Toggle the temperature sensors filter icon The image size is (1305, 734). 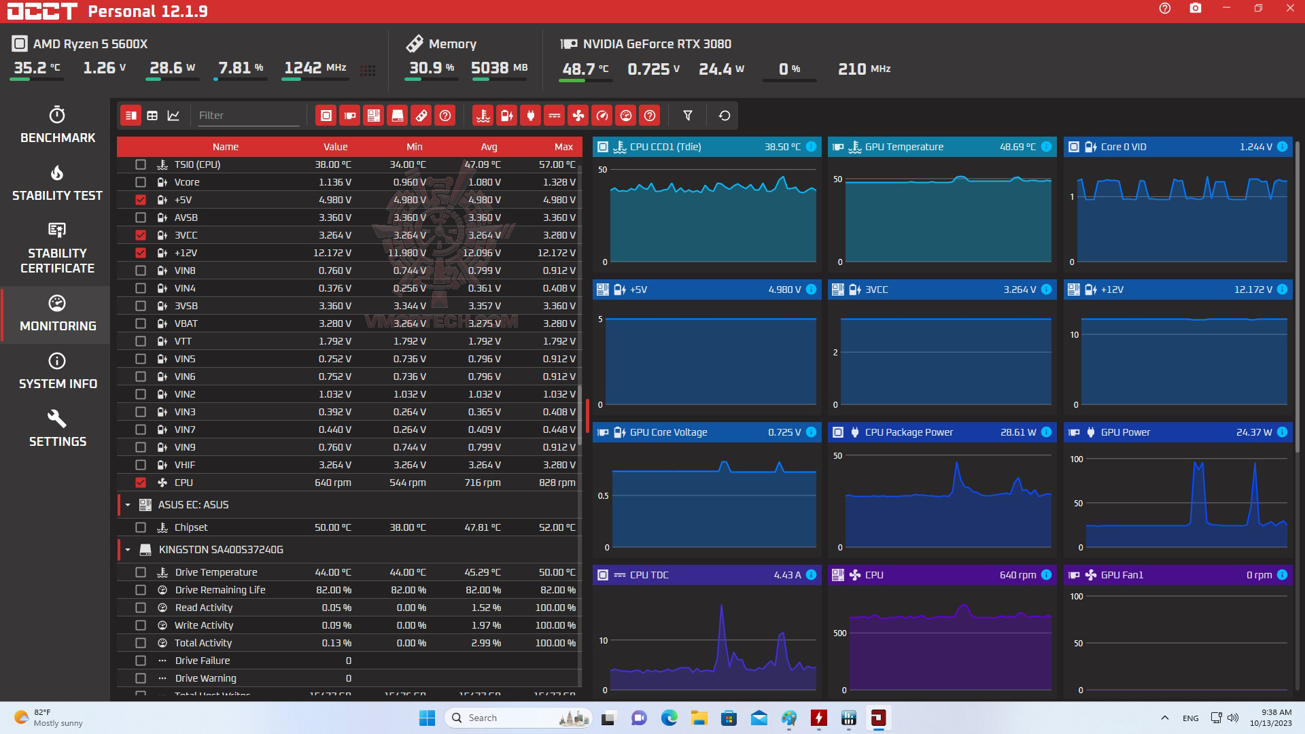483,116
